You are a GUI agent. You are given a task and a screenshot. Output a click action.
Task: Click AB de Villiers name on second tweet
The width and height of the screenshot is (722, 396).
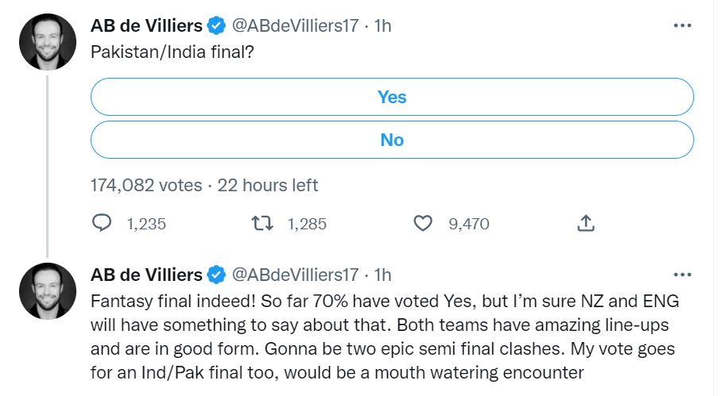pyautogui.click(x=147, y=275)
